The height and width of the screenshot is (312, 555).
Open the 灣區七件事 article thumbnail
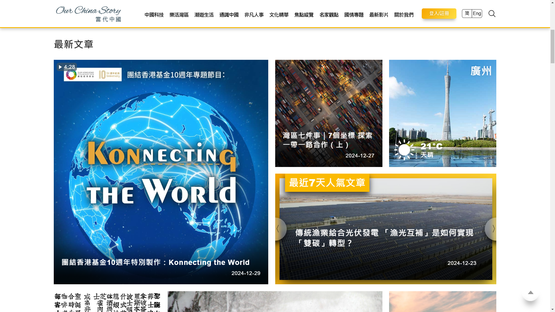(329, 113)
